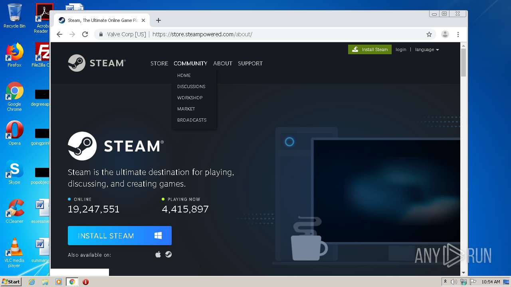Open the VLC media player shortcut

[14, 253]
